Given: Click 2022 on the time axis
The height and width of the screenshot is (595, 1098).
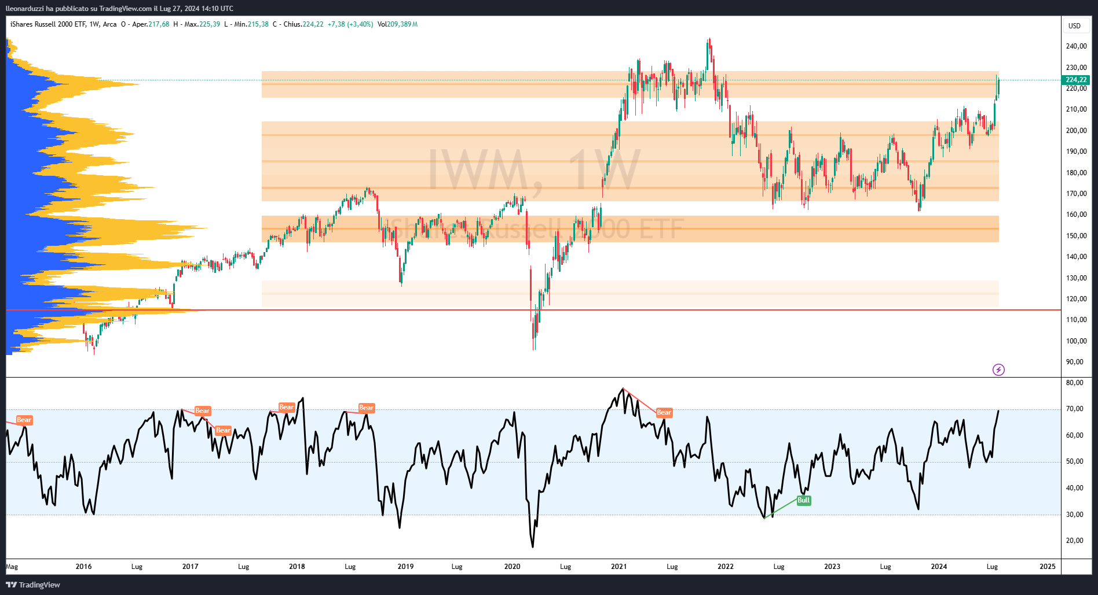Looking at the screenshot, I should tap(726, 567).
